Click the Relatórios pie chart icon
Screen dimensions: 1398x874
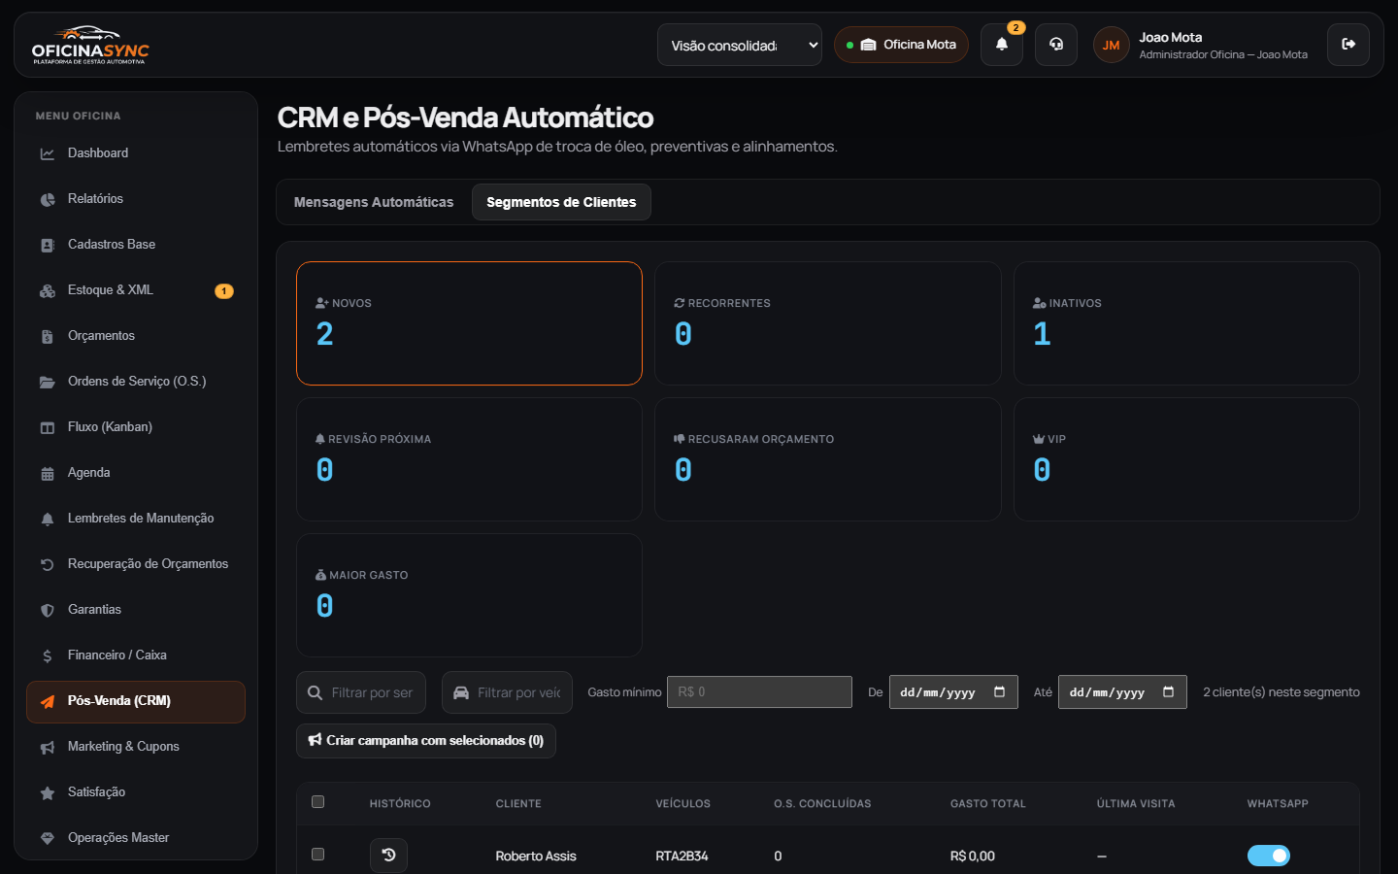pos(48,199)
